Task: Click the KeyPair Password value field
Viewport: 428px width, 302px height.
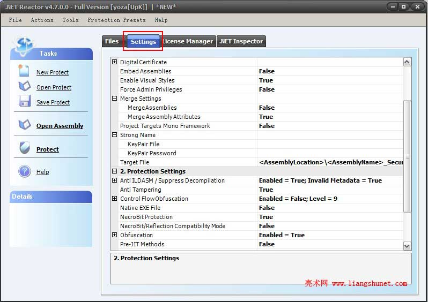Action: [330, 153]
